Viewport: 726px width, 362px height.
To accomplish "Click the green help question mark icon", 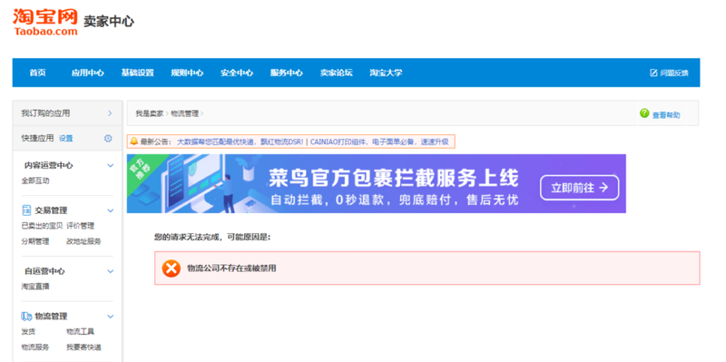I will pos(644,113).
